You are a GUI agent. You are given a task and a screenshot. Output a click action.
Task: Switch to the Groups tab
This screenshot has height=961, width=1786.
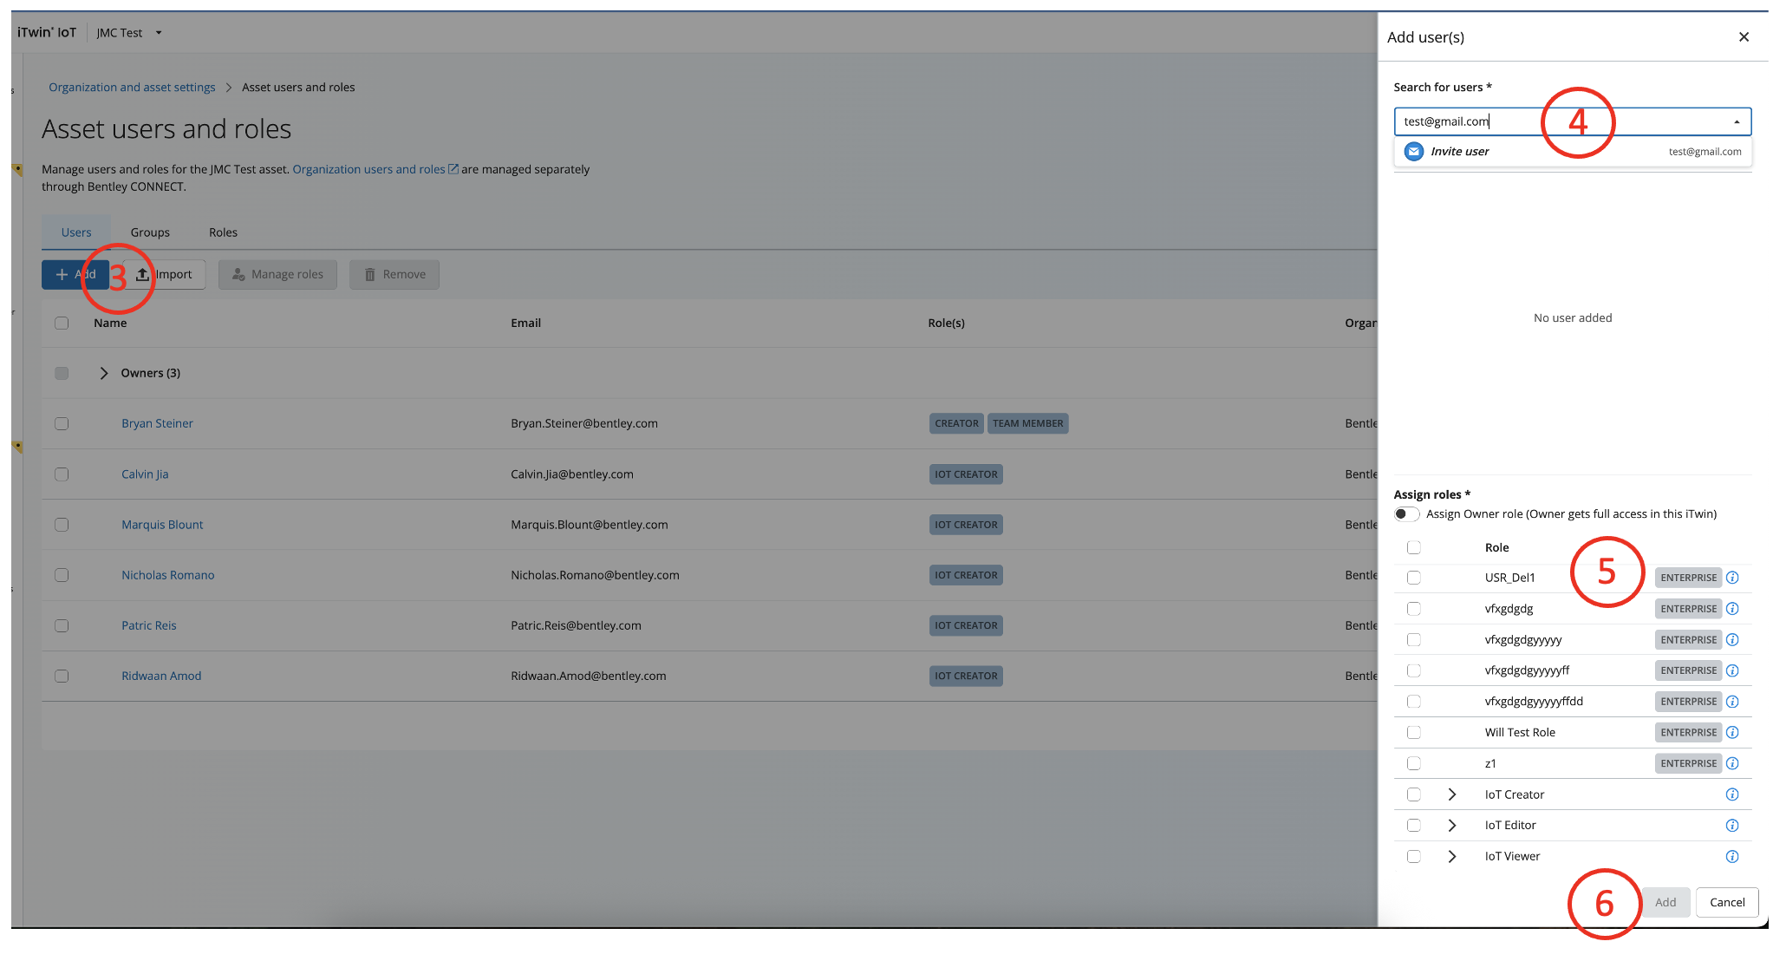[150, 232]
